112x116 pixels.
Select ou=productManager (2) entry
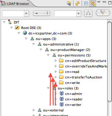click(x=70, y=50)
